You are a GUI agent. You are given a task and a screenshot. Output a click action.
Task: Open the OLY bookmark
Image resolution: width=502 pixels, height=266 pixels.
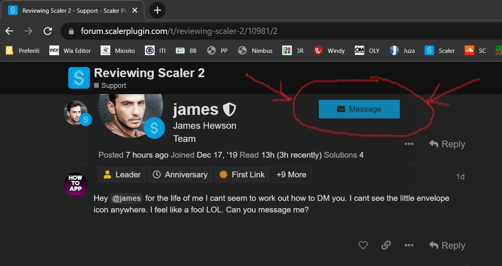[367, 51]
